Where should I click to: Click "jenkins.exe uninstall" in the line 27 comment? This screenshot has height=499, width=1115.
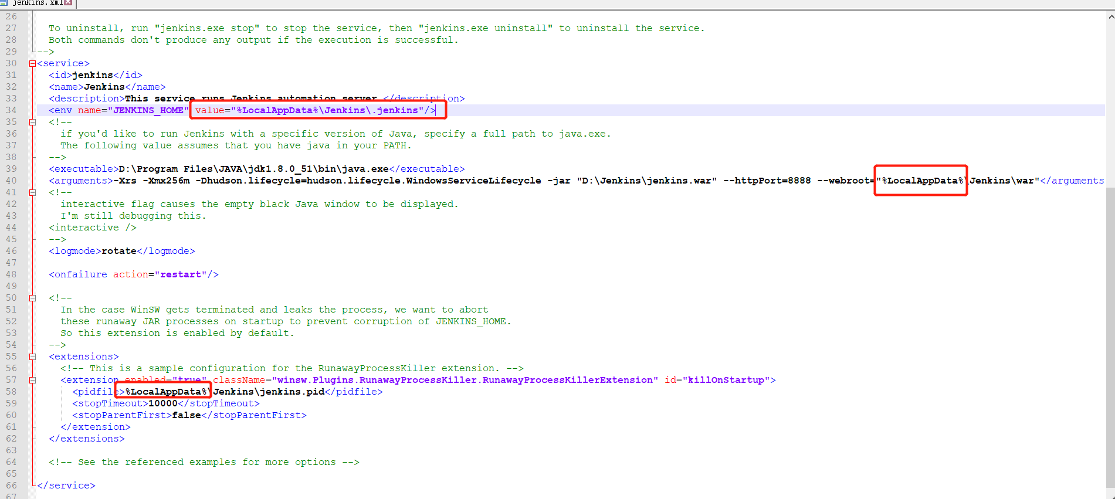[x=486, y=28]
